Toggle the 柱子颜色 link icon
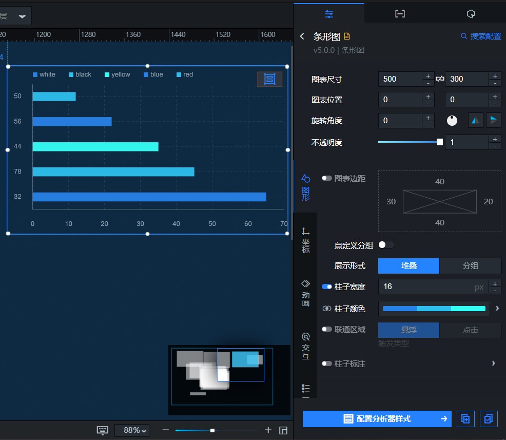The height and width of the screenshot is (440, 506). 326,309
